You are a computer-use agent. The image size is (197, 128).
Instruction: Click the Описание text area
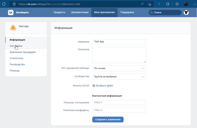(119, 55)
